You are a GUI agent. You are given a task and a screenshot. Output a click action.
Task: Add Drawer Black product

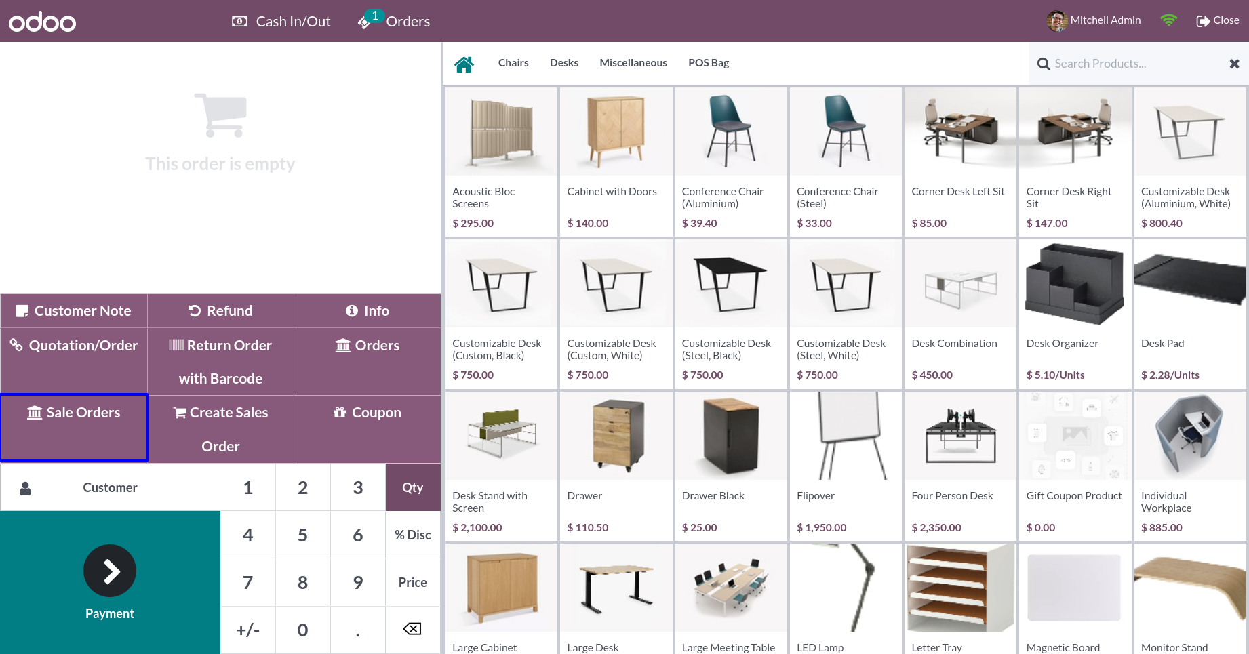[x=731, y=466]
